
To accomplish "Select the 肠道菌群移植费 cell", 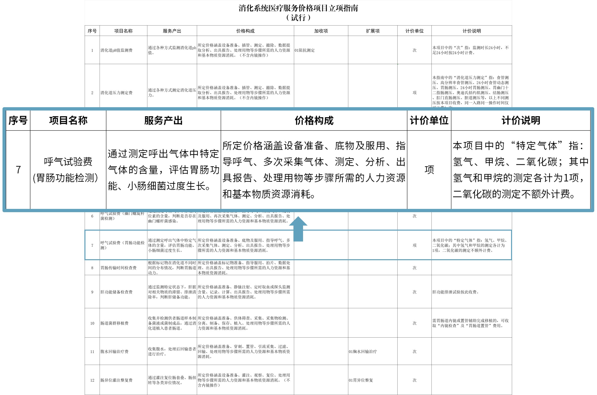I will [114, 323].
